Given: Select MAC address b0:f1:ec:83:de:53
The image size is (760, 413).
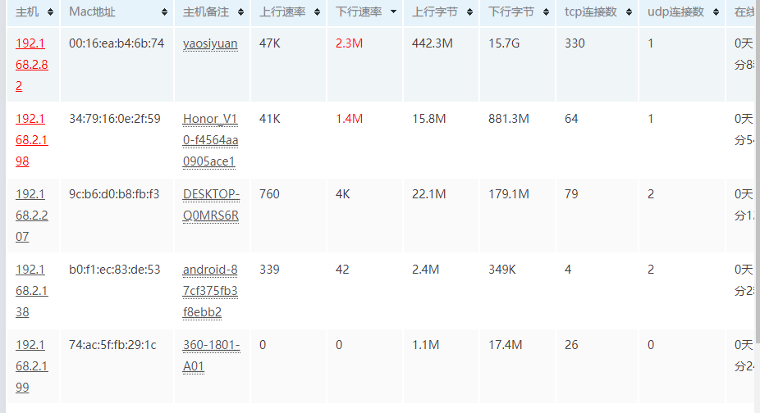Looking at the screenshot, I should pos(114,270).
